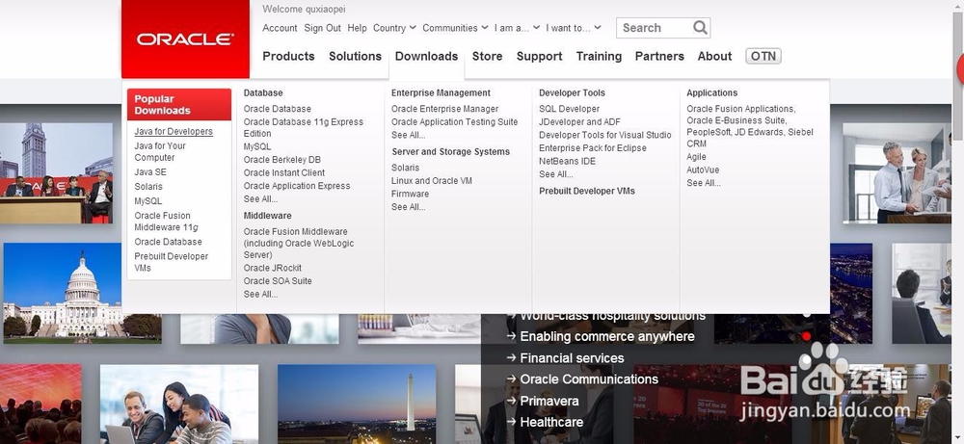Click Oracle Database 11g Express Edition
This screenshot has width=964, height=444.
point(303,128)
